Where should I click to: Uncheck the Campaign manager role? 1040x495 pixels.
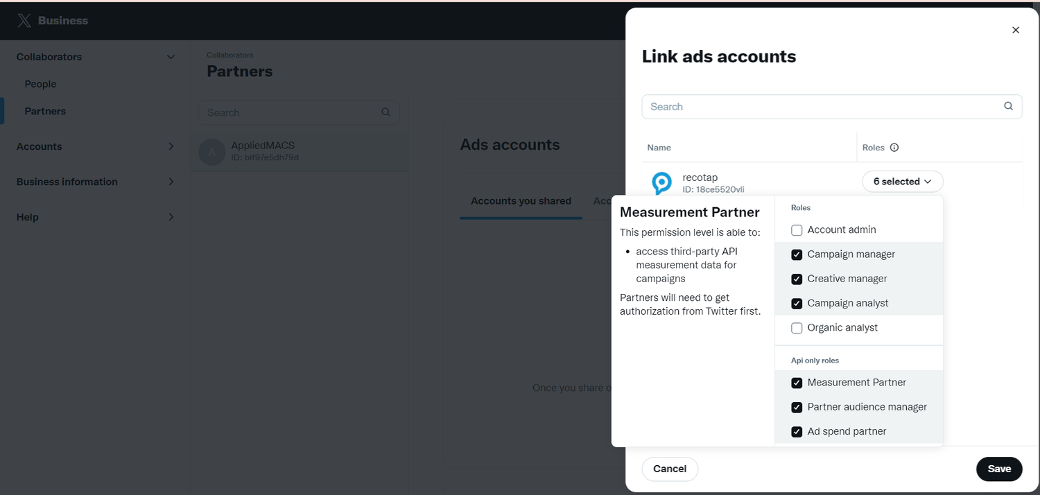click(797, 254)
